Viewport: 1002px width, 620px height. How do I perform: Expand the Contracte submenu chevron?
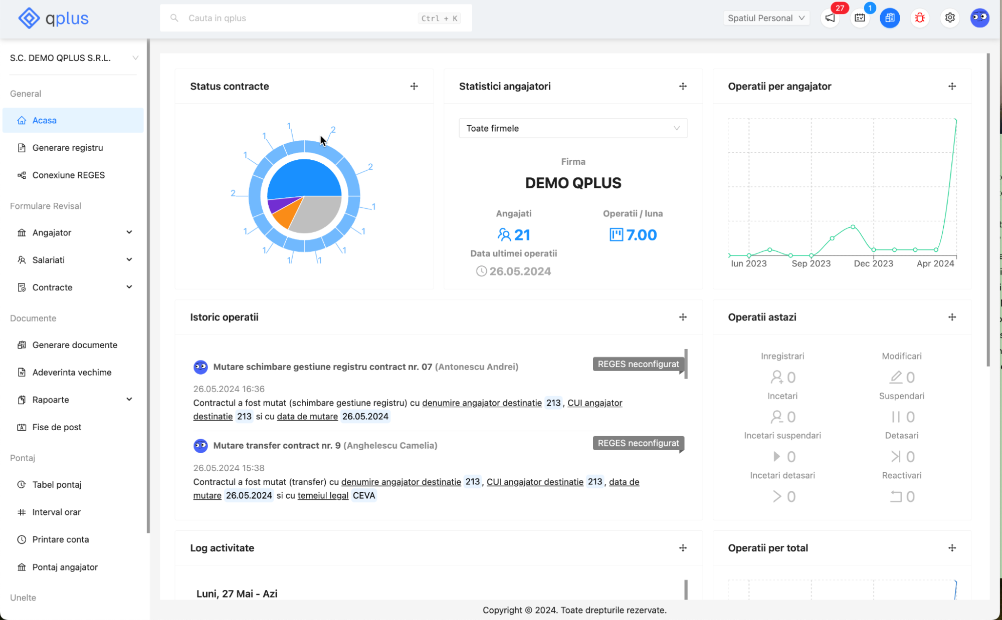(129, 287)
